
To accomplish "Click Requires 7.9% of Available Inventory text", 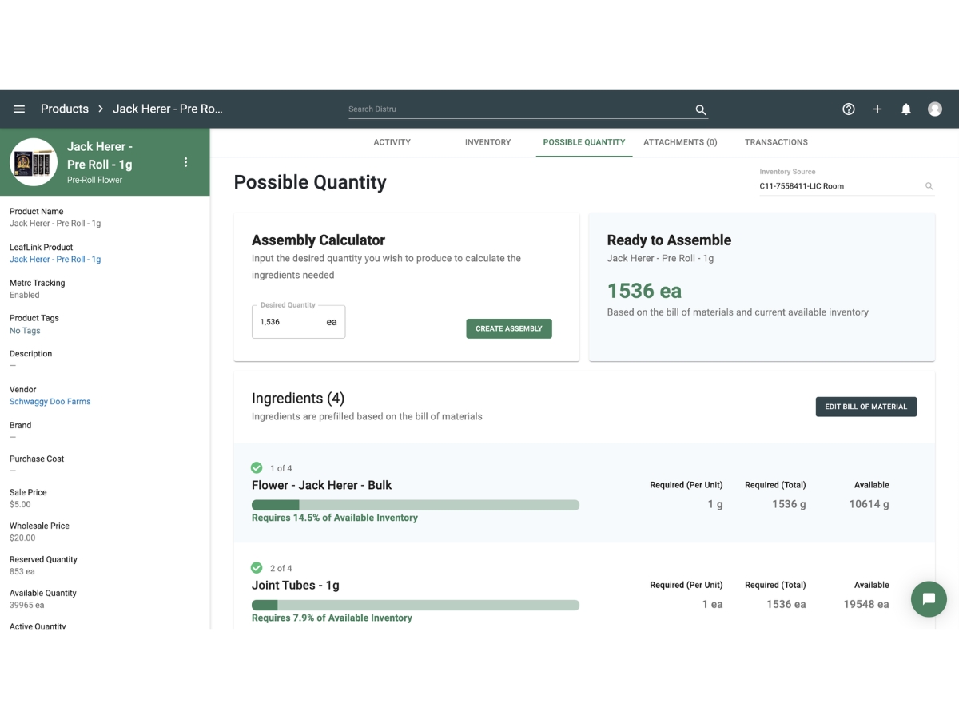I will 332,618.
